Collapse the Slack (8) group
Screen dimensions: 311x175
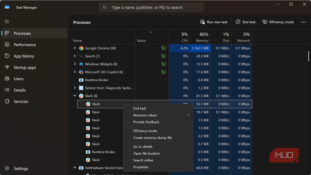[75, 96]
